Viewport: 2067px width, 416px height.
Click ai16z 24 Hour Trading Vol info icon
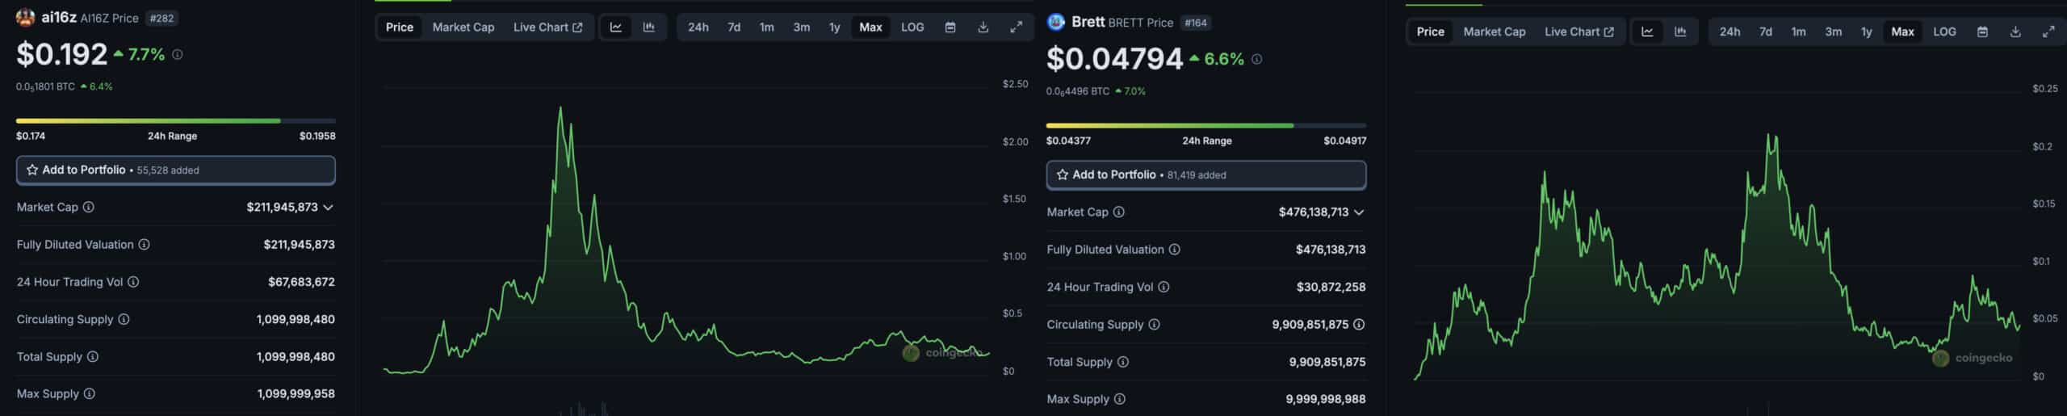[133, 282]
